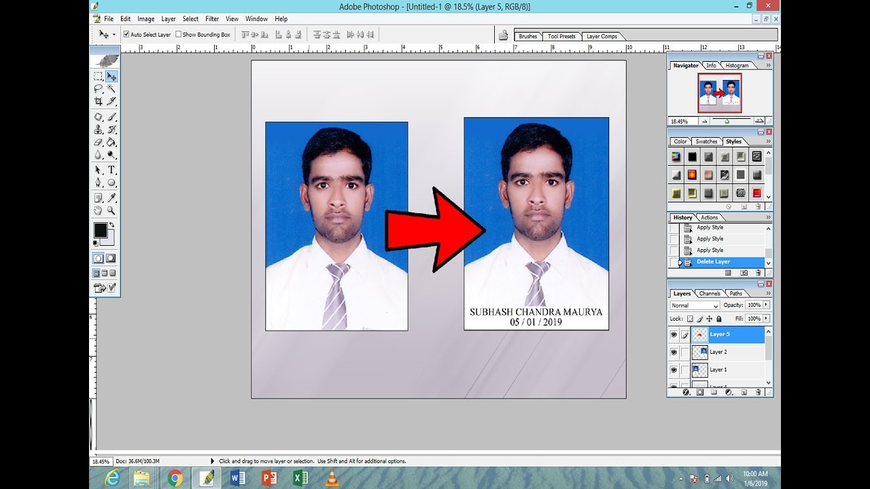The width and height of the screenshot is (870, 489).
Task: Select the Clone Stamp tool
Action: click(99, 130)
